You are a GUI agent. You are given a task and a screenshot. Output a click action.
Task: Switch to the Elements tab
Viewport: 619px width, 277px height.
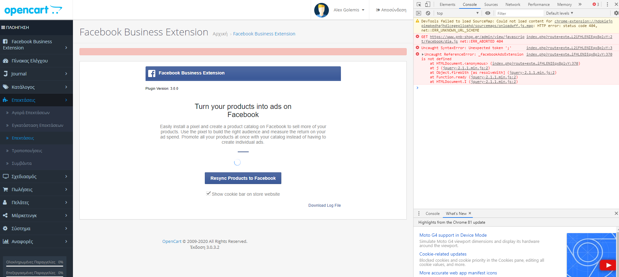tap(447, 5)
